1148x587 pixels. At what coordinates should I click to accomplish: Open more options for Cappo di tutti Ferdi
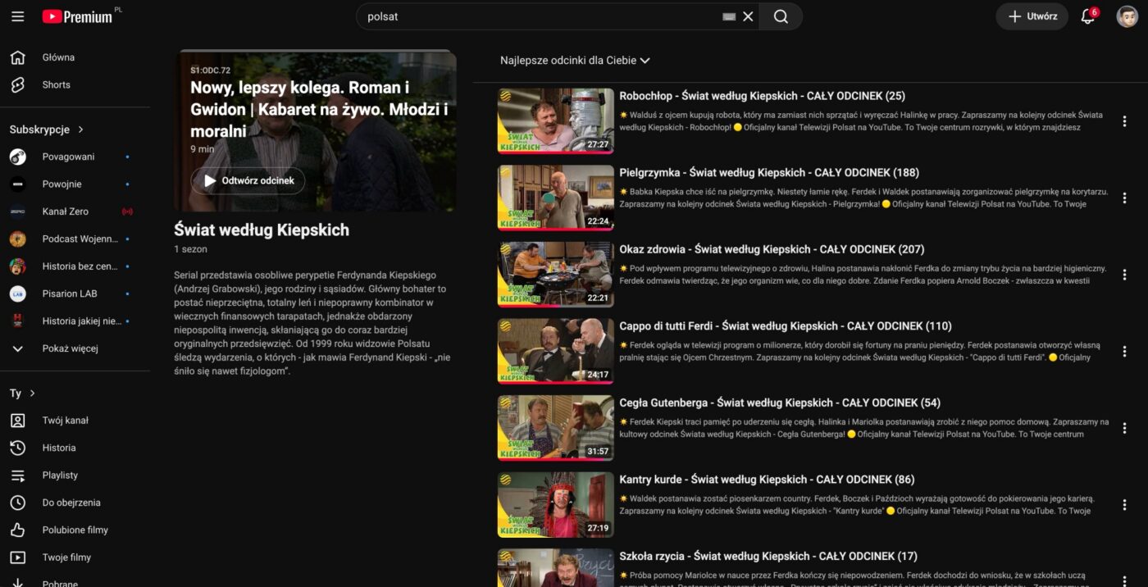point(1124,351)
